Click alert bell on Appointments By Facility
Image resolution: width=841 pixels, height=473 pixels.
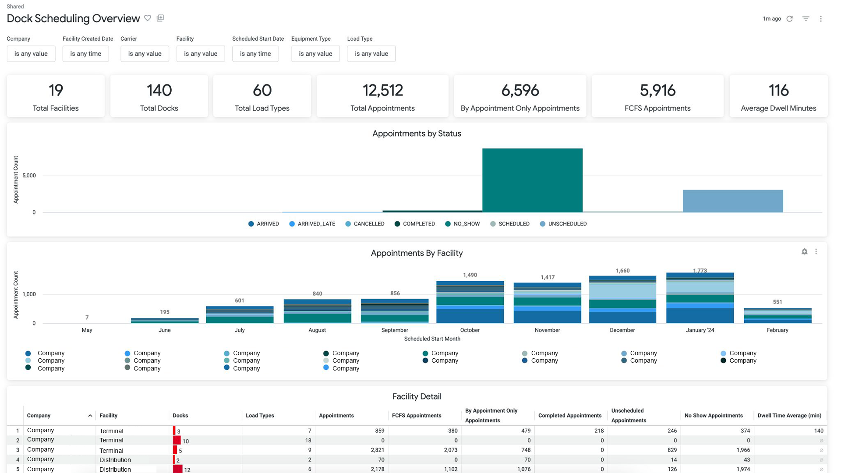click(804, 251)
